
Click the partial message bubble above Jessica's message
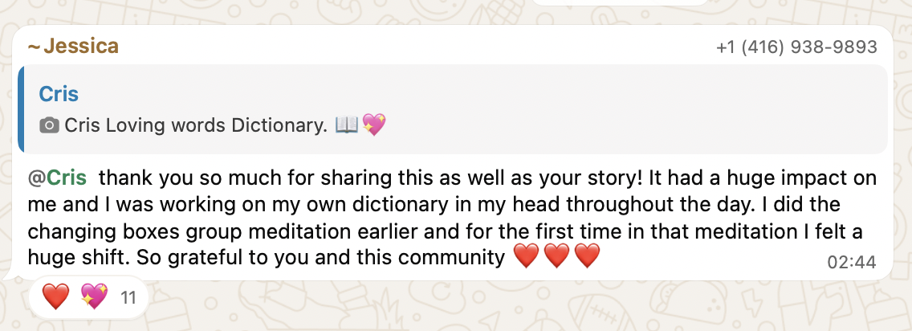click(618, 2)
